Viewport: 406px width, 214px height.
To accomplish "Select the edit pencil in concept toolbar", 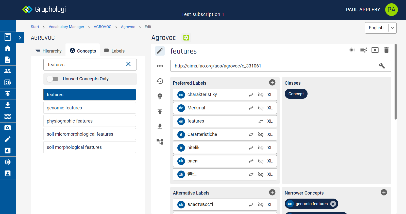I will (x=160, y=51).
